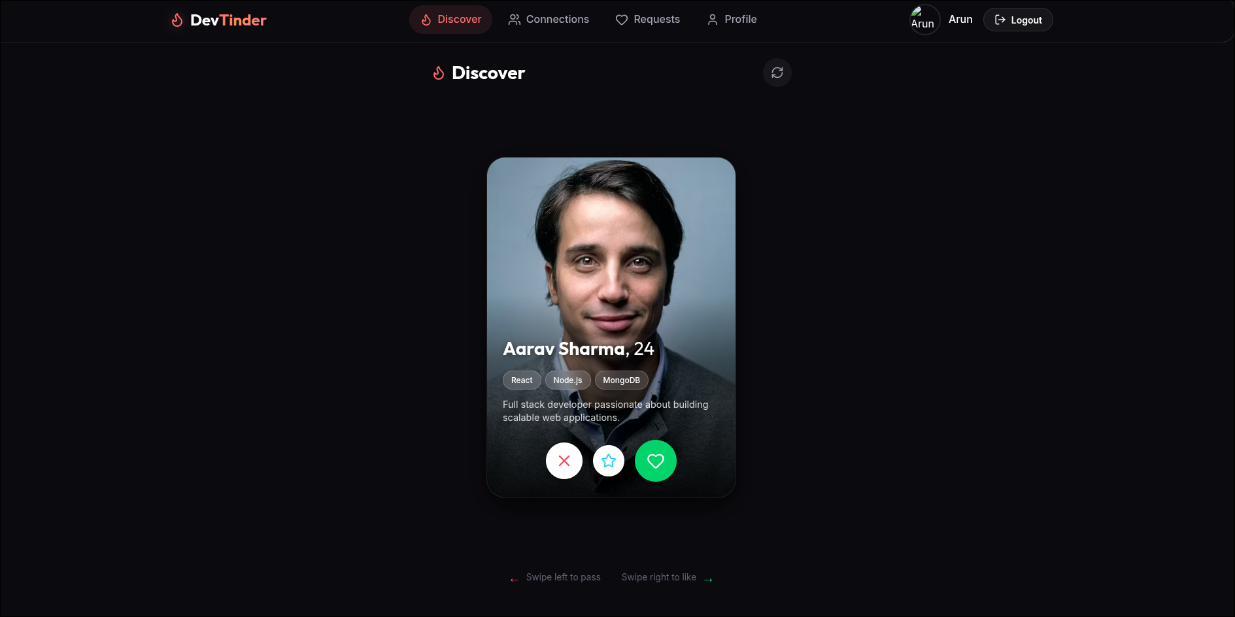Click the heart icon next to Requests

pos(621,20)
